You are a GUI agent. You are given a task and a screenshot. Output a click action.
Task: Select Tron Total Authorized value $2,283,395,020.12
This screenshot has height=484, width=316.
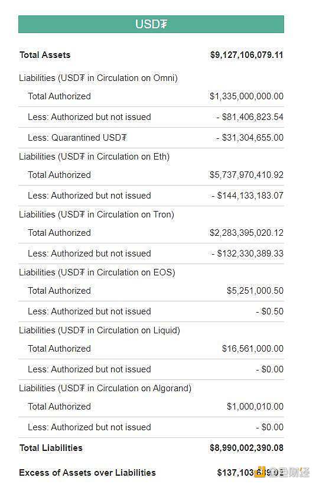point(246,232)
